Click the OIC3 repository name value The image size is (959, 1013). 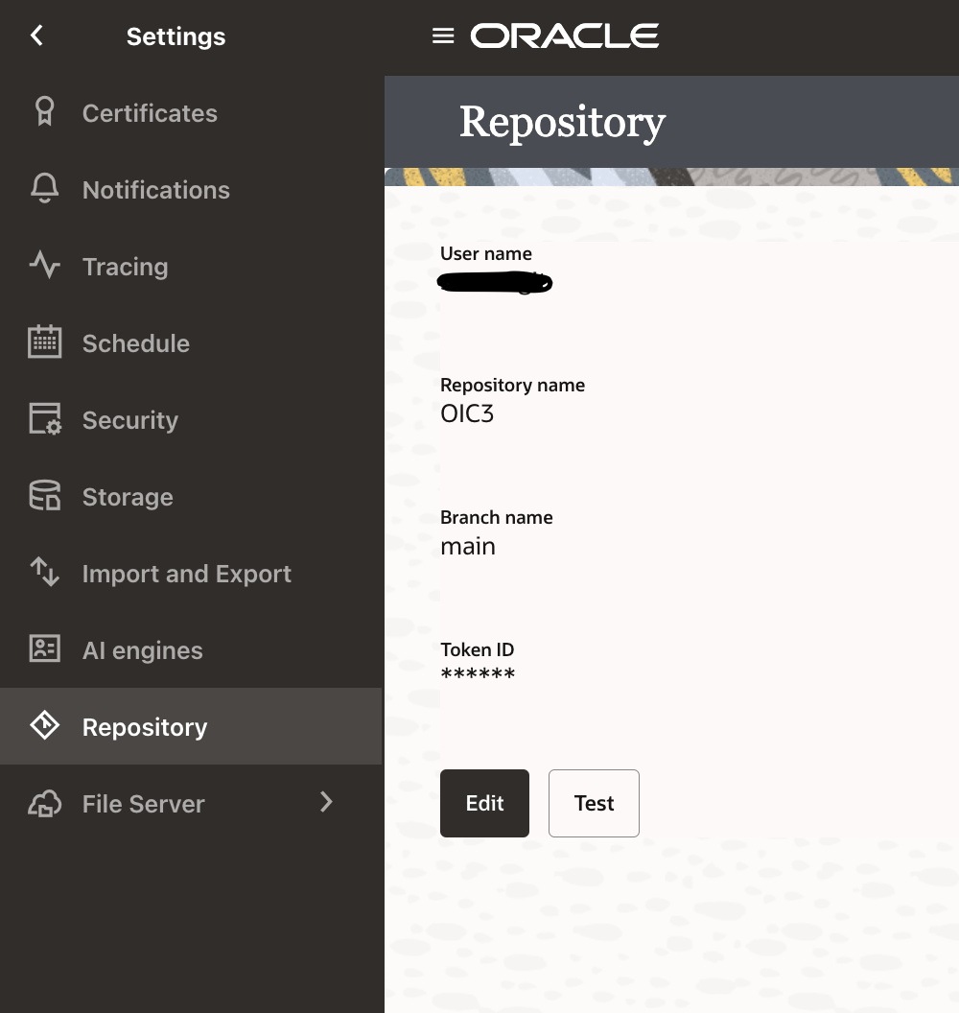pyautogui.click(x=467, y=413)
